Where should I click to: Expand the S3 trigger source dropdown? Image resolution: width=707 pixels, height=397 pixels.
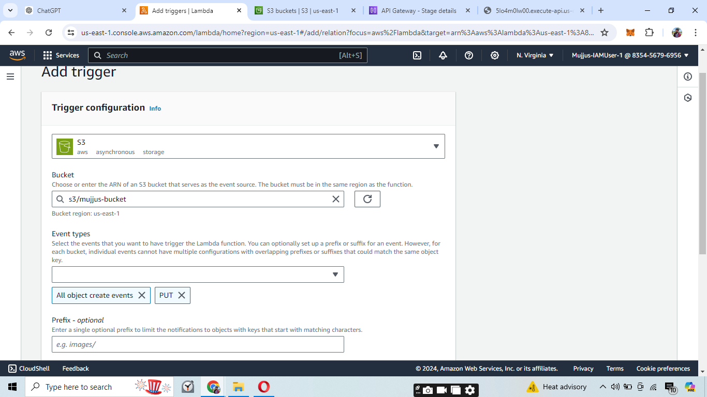click(x=248, y=146)
